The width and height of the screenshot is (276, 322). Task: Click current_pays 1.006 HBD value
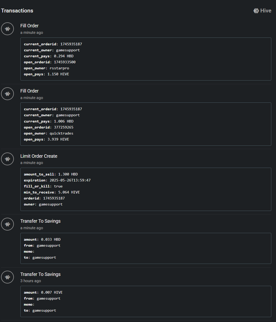64,121
